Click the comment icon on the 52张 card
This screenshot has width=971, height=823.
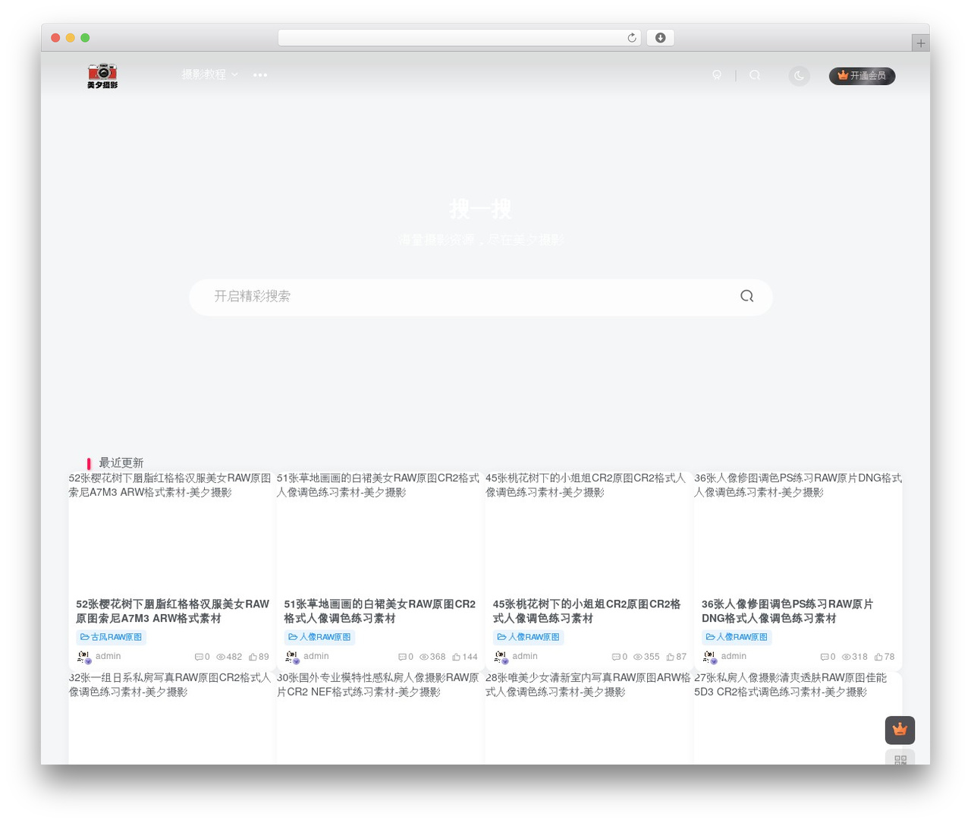pos(199,657)
